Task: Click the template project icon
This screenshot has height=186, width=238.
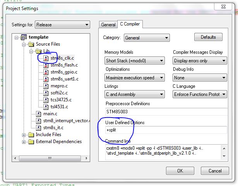Action: point(24,37)
